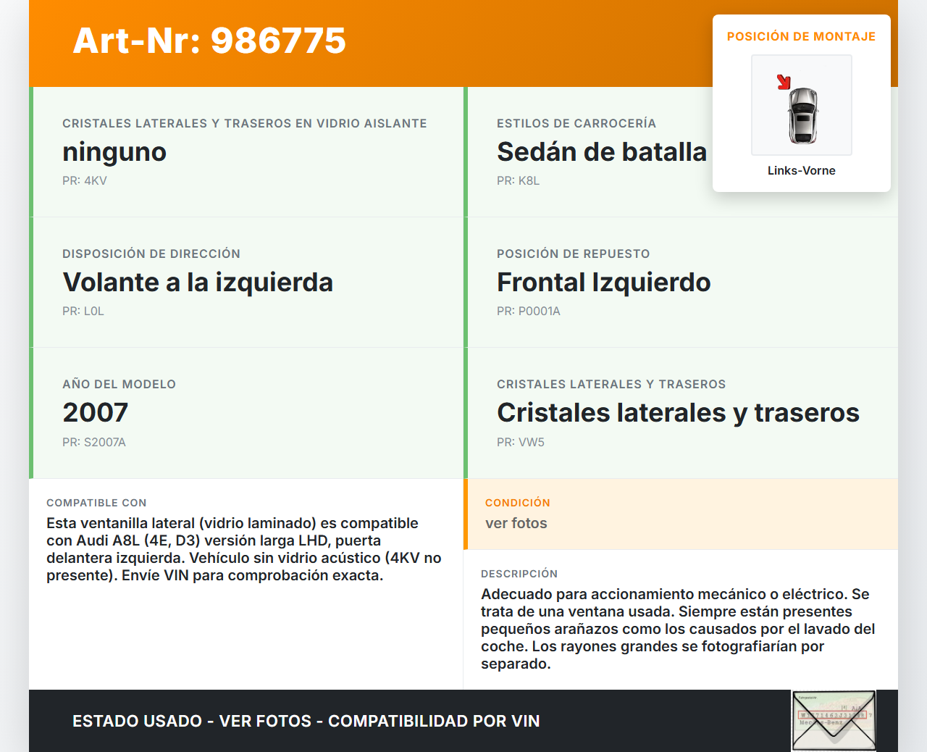Click the 'POSICIÓN DE MONTAJE' label

point(802,36)
